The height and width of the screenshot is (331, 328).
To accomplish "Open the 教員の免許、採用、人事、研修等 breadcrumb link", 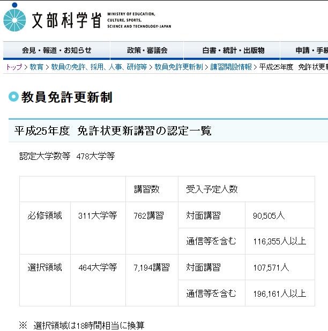I will pyautogui.click(x=99, y=67).
